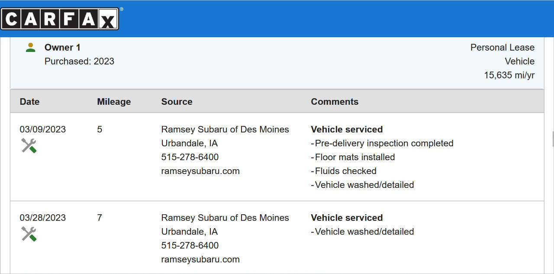The image size is (554, 274).
Task: Select the 03/28/2023 date text
Action: pyautogui.click(x=43, y=218)
